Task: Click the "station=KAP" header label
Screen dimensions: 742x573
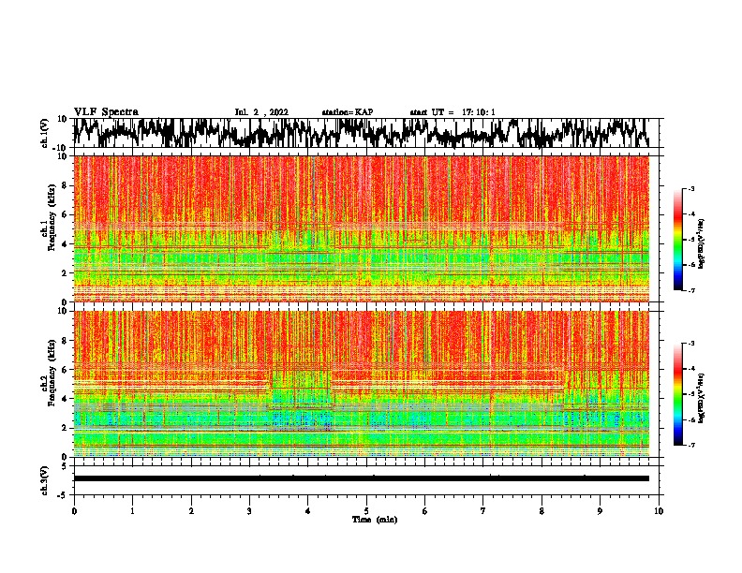Action: pyautogui.click(x=348, y=112)
